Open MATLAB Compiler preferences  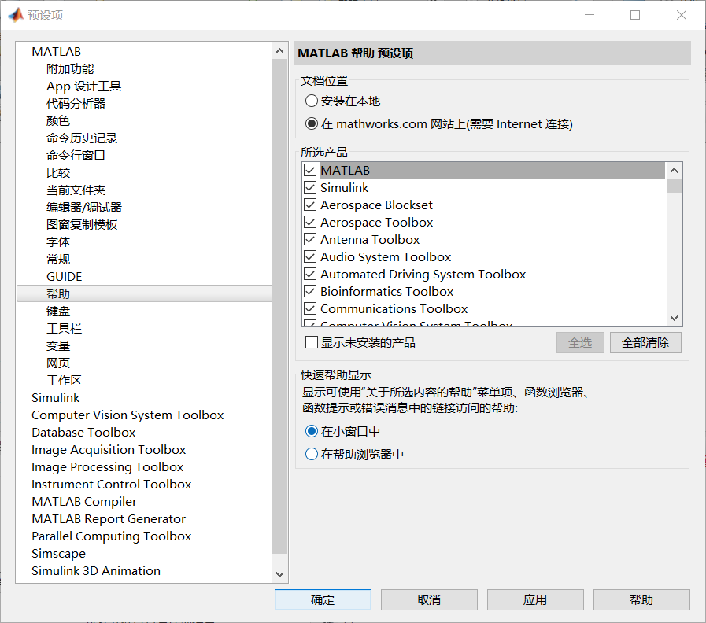[84, 501]
